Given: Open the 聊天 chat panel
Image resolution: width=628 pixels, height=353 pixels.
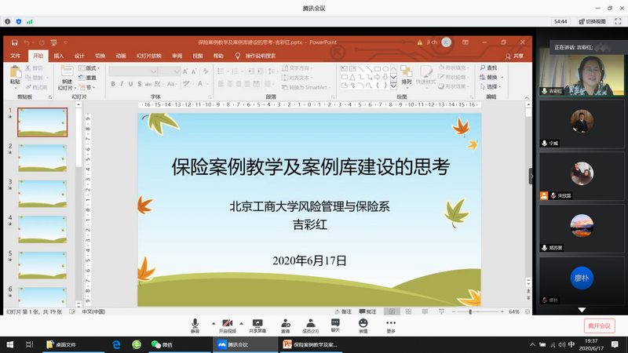Looking at the screenshot, I should [x=335, y=324].
